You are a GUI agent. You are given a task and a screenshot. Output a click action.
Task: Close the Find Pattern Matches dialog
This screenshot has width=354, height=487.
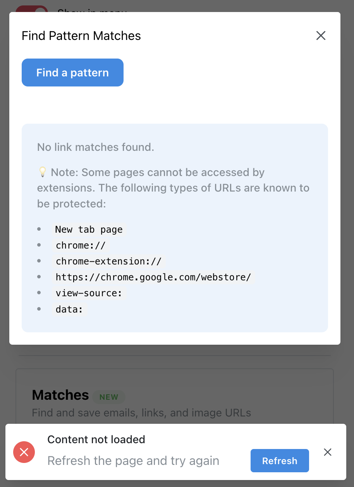(x=321, y=36)
